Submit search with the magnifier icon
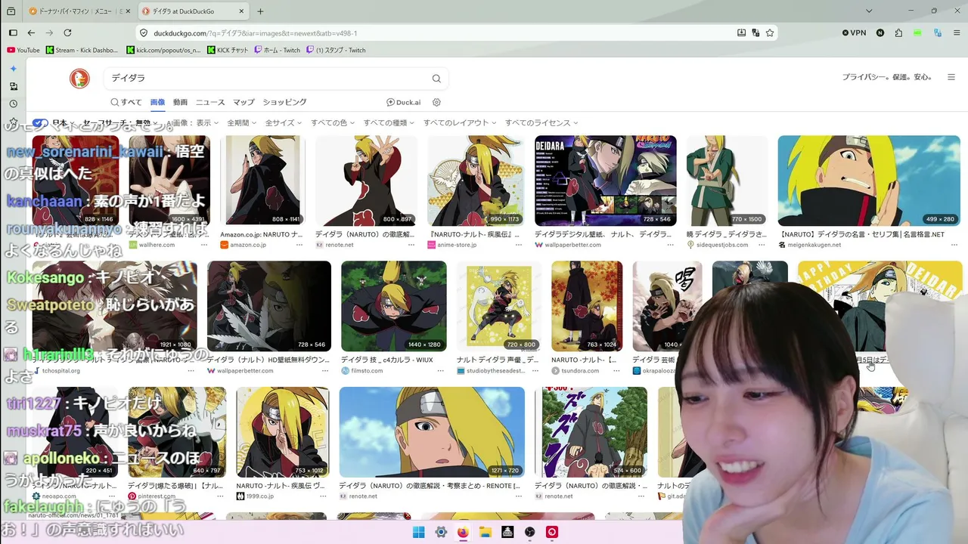The width and height of the screenshot is (968, 544). (x=436, y=79)
